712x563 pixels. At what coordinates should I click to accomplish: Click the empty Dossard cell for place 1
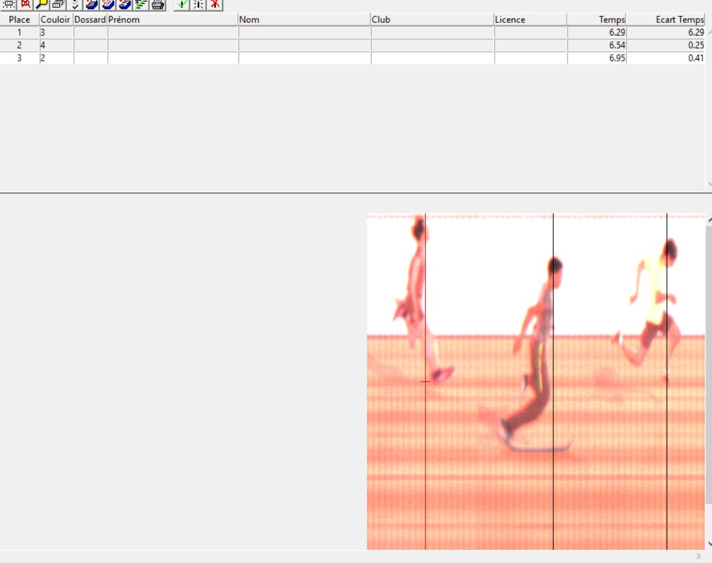90,33
